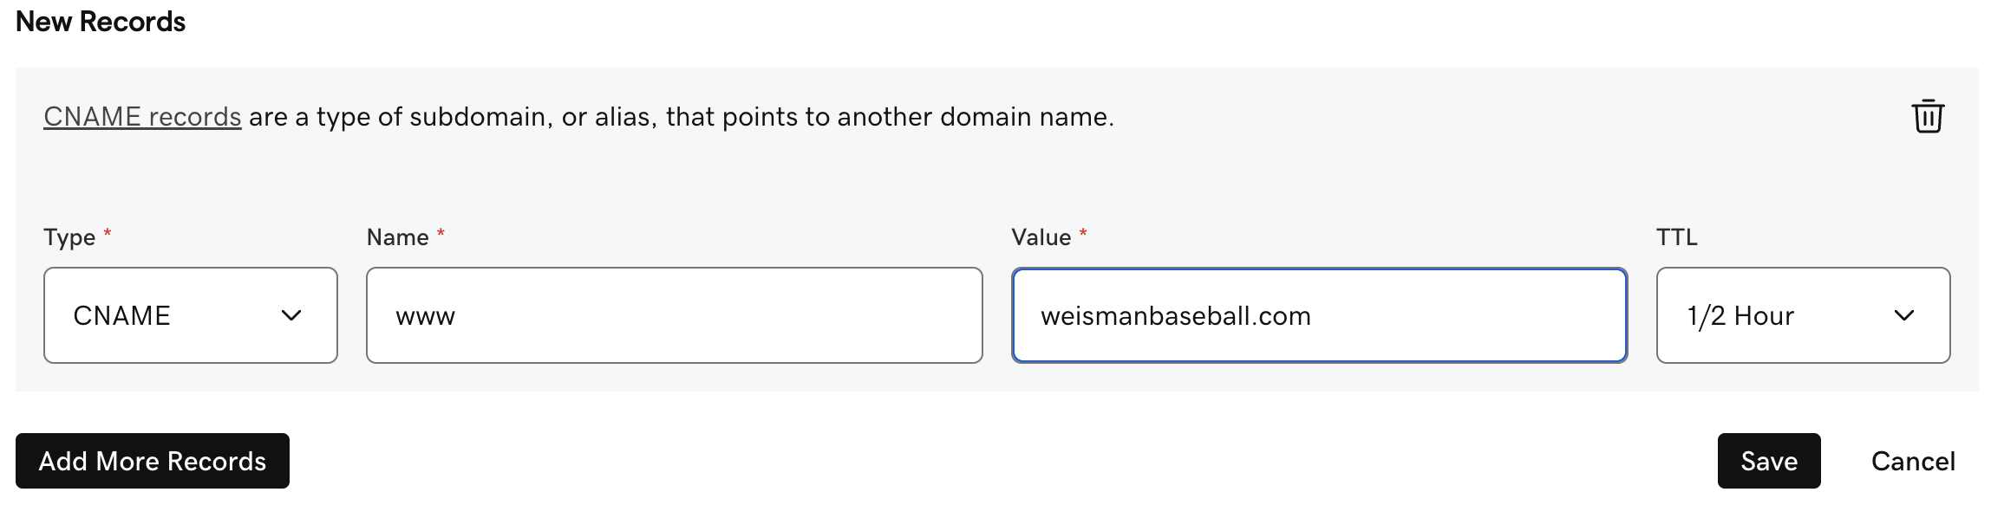
Task: Click the New Records heading
Action: 101,22
